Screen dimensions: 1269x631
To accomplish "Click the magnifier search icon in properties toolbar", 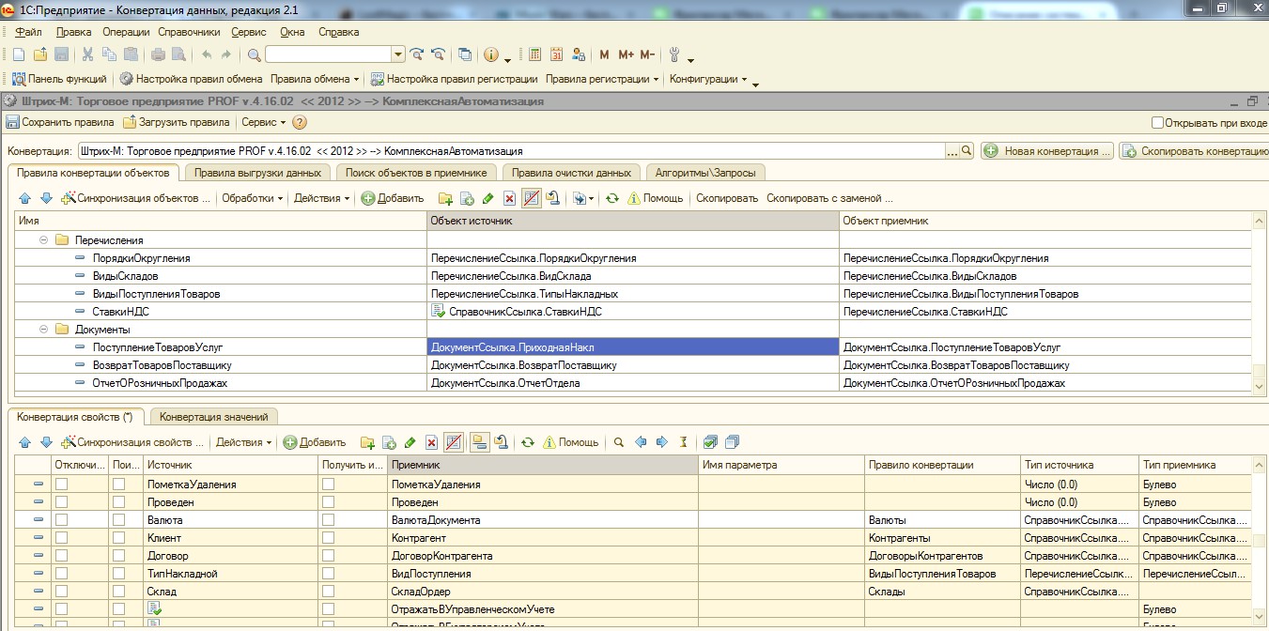I will click(x=618, y=442).
